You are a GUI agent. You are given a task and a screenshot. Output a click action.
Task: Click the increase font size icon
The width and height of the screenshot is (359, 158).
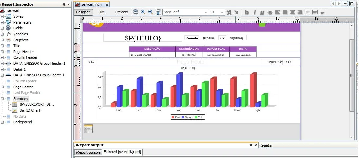pos(229,12)
